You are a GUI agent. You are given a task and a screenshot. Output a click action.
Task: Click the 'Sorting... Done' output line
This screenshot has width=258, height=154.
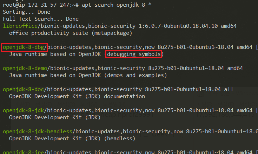[25, 12]
